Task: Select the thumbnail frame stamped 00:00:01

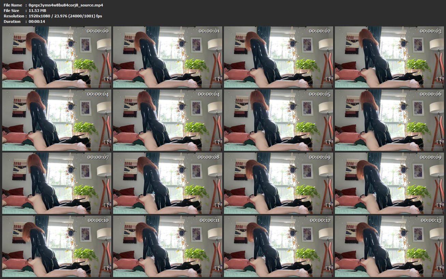Action: coord(168,57)
